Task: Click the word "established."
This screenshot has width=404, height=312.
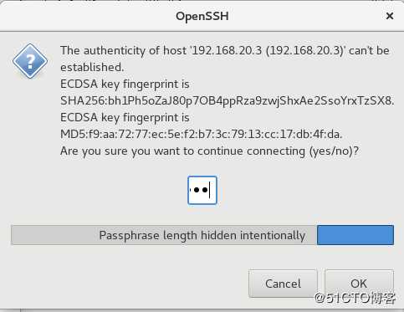Action: pyautogui.click(x=92, y=67)
